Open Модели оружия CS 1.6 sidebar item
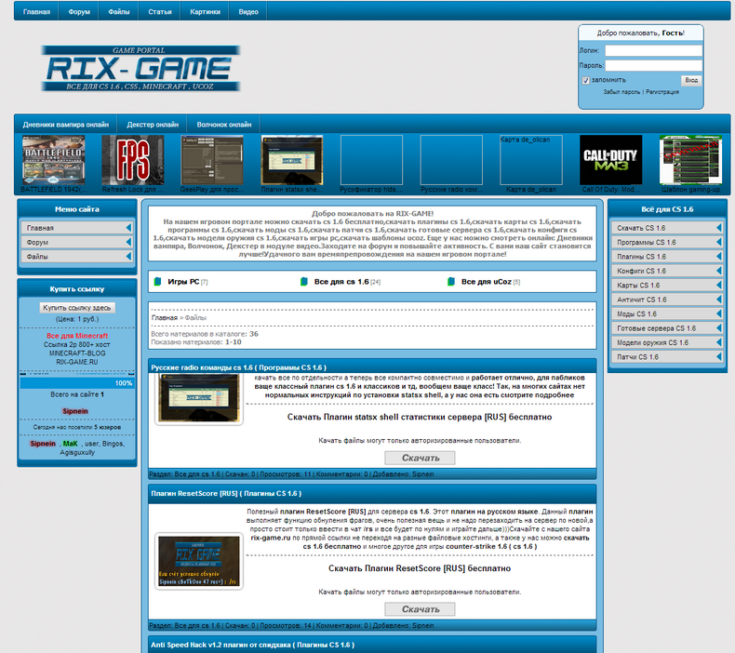This screenshot has width=735, height=653. click(667, 342)
